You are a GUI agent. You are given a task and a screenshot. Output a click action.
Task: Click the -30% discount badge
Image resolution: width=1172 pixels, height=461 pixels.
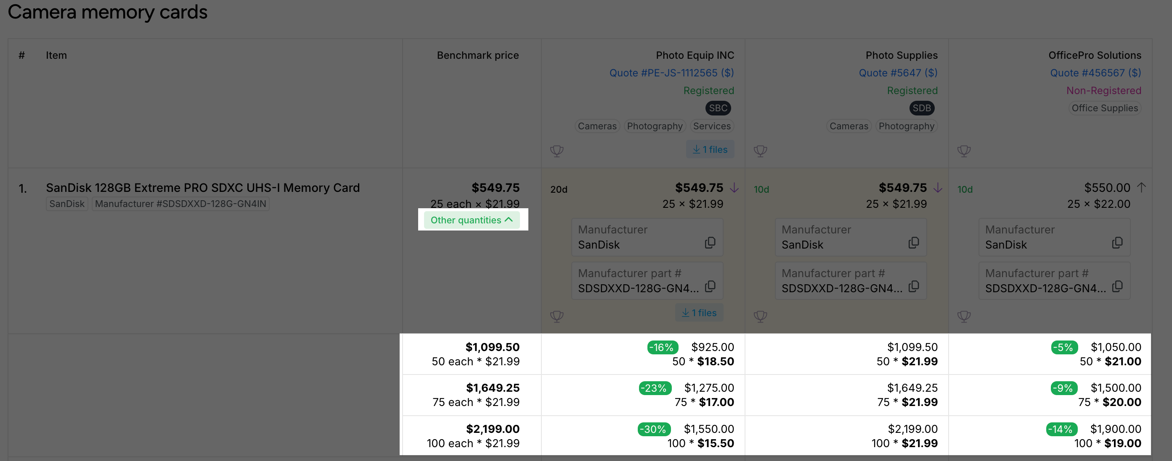click(654, 429)
